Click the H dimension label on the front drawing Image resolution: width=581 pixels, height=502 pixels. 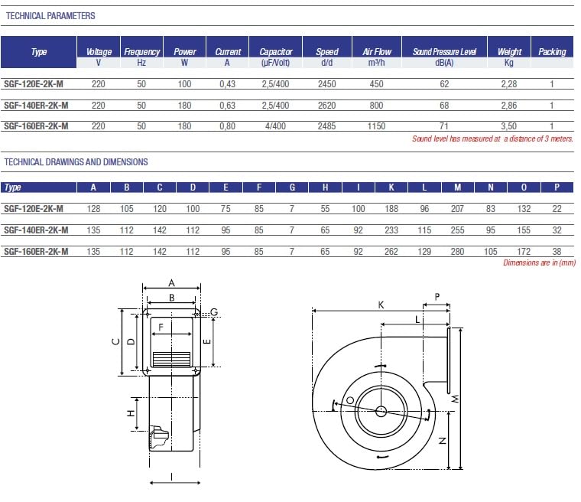tap(131, 413)
